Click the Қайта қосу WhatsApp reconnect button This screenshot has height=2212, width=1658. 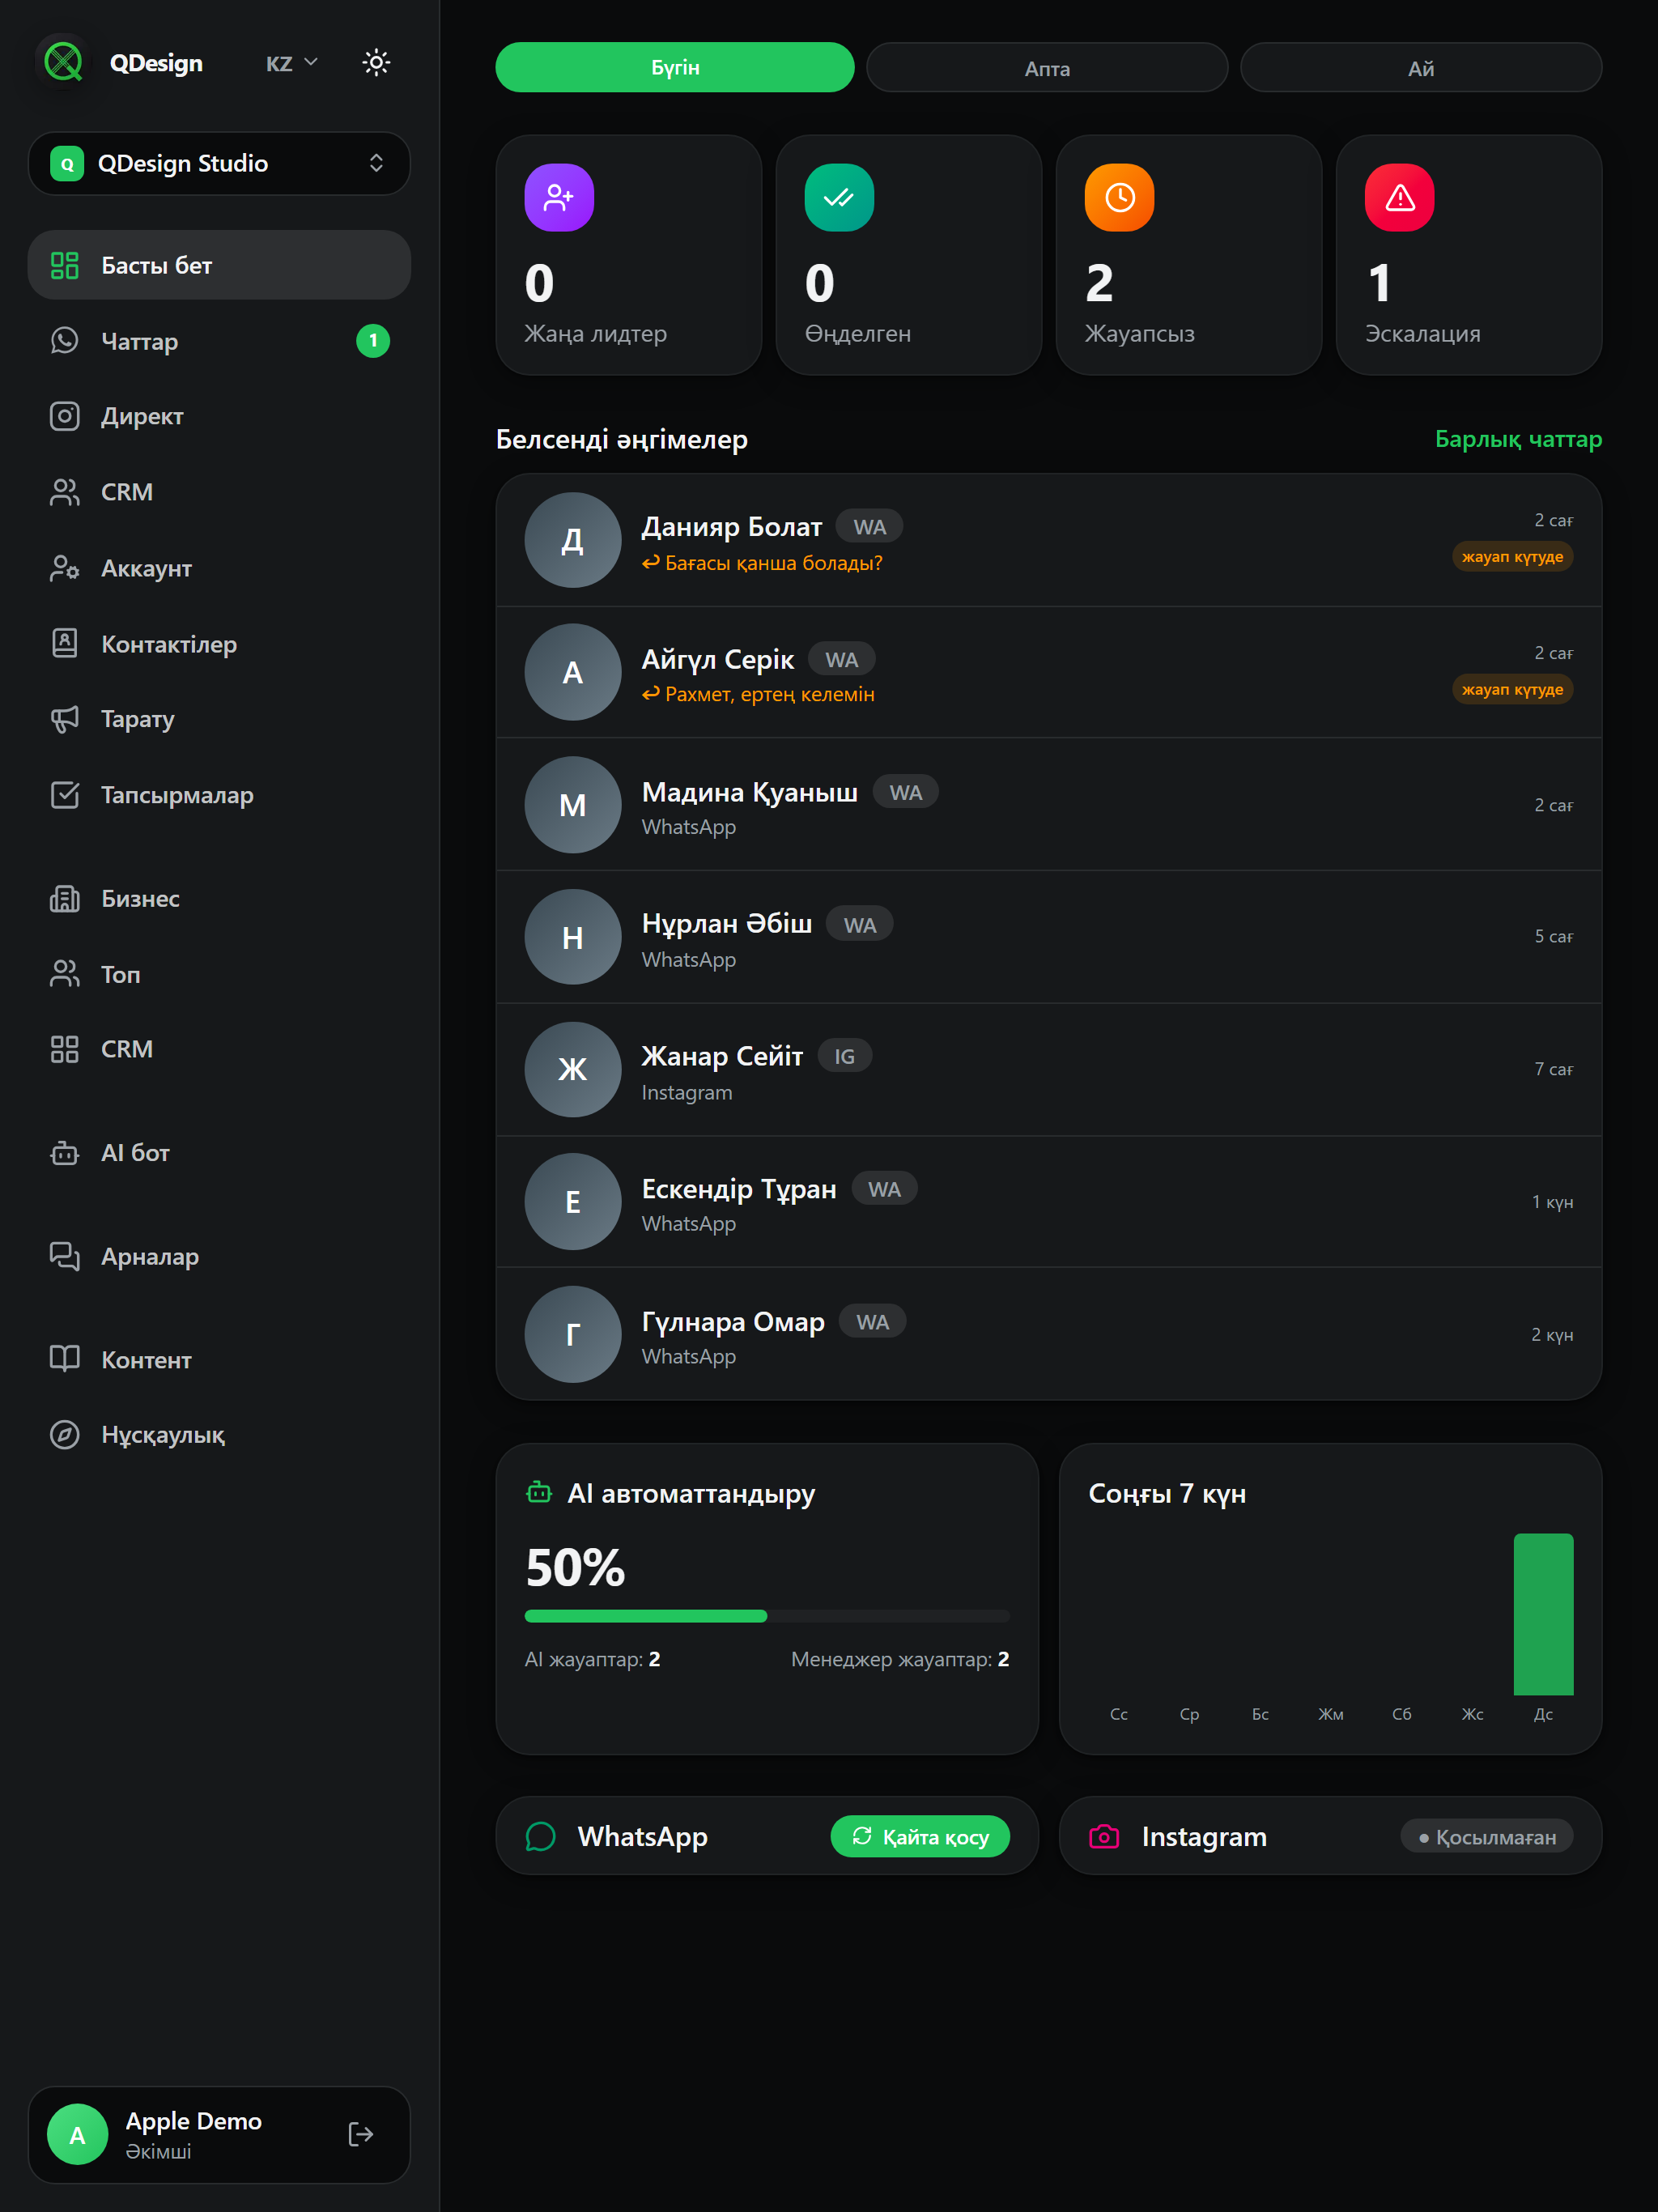(920, 1836)
